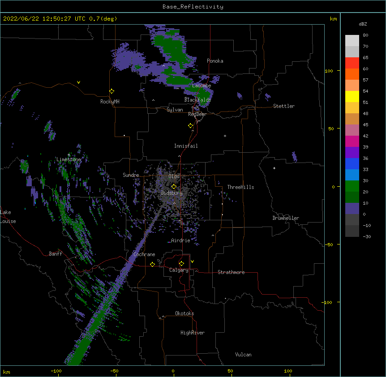The width and height of the screenshot is (386, 377).
Task: Select the yellow diamond marker under Cochrane
Action: tap(152, 264)
